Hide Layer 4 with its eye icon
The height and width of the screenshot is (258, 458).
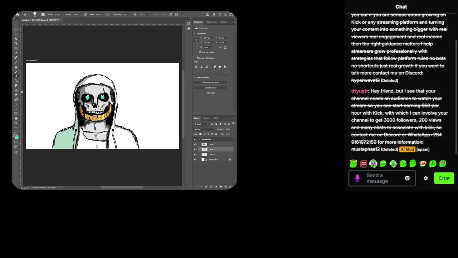[195, 154]
